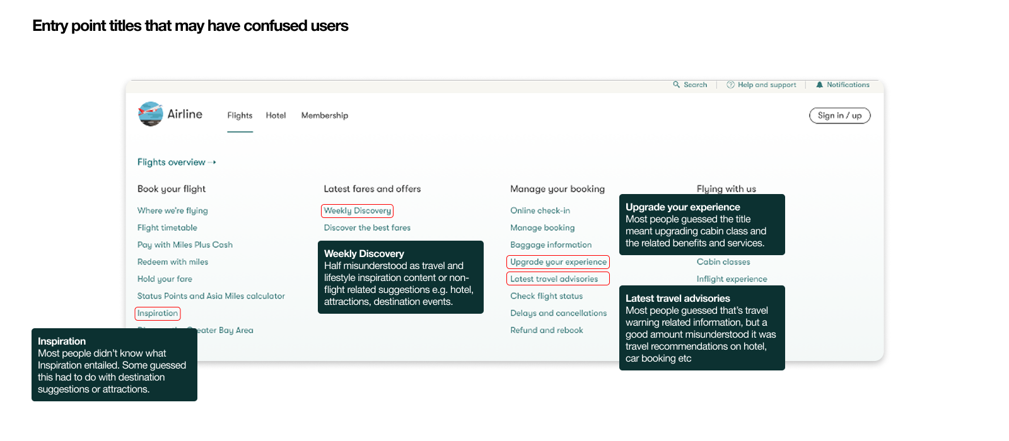Open Delays and cancellations link
Image resolution: width=1009 pixels, height=441 pixels.
pos(558,312)
